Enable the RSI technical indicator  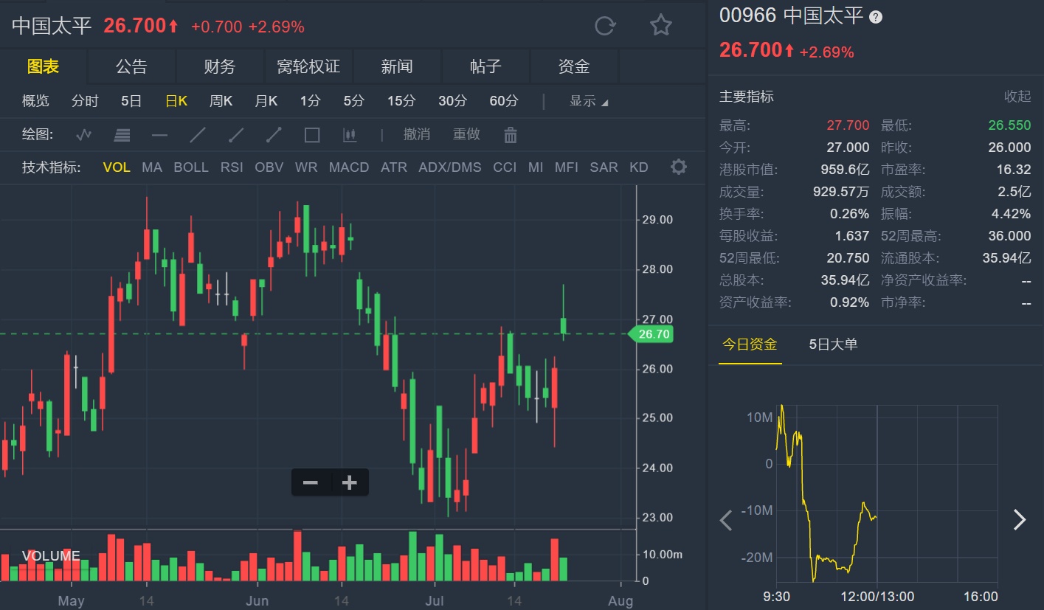click(232, 167)
